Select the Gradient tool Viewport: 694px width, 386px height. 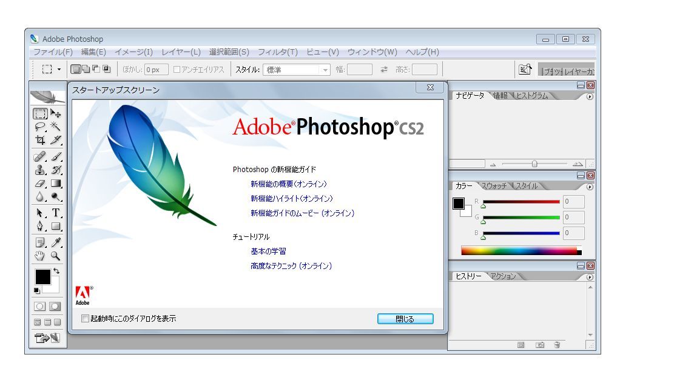(x=56, y=183)
